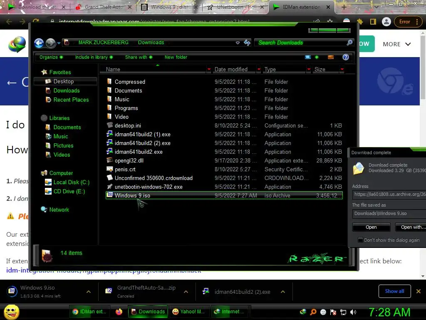Expand options for GrandTheftAuto-Sa zip download
Screen dimensions: 426x320
(186, 292)
